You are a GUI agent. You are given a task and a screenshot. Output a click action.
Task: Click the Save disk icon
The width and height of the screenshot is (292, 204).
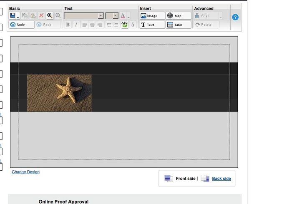(13, 15)
